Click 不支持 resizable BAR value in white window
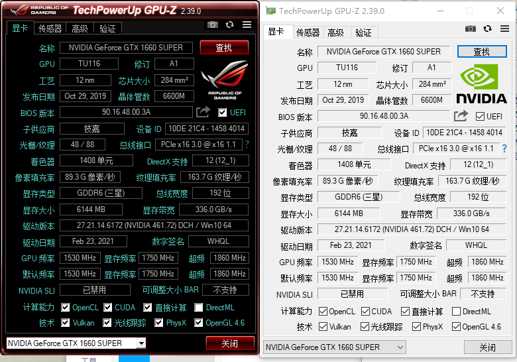This screenshot has width=517, height=362. click(483, 294)
